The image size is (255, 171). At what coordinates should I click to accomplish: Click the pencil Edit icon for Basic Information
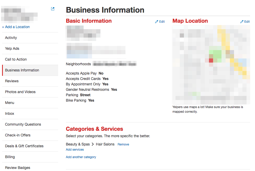[x=157, y=22]
